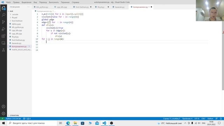The image size is (224, 126).
Task: Open Mail app from taskbar
Action: [x=97, y=123]
